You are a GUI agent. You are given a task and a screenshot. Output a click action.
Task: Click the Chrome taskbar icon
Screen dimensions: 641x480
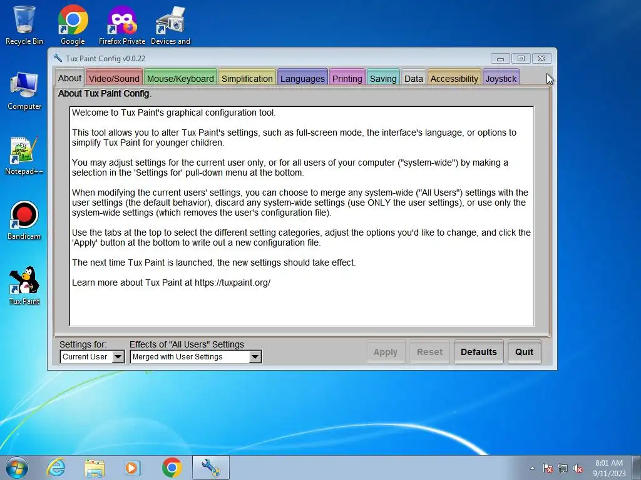[x=172, y=467]
